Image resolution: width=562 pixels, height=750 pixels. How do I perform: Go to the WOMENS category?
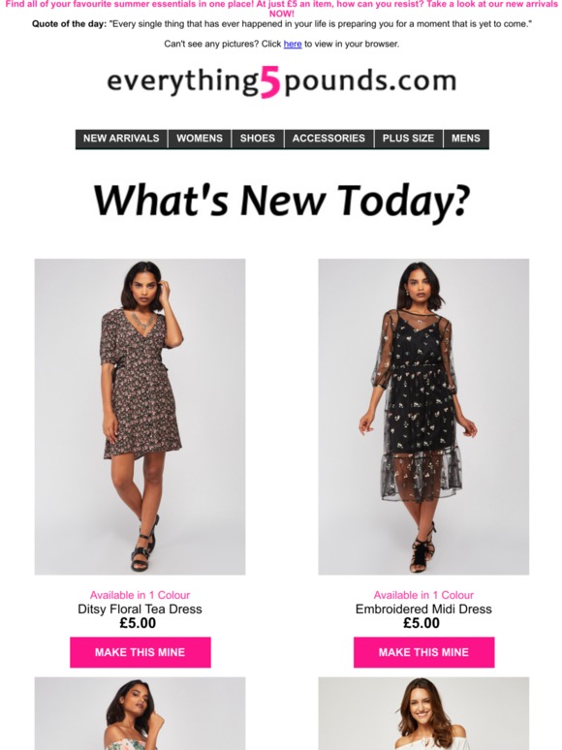[200, 139]
